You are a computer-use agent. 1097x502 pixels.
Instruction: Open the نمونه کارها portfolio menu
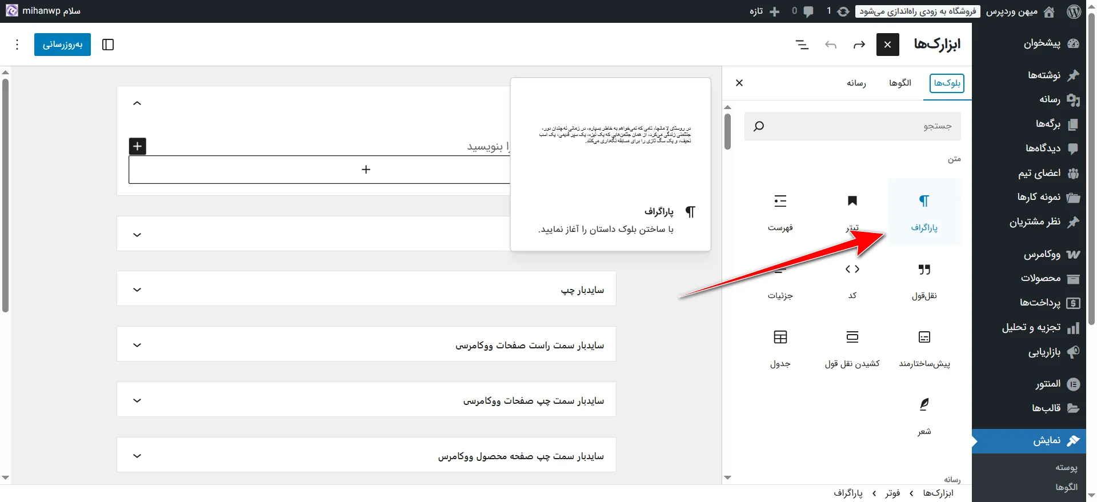click(x=1029, y=197)
